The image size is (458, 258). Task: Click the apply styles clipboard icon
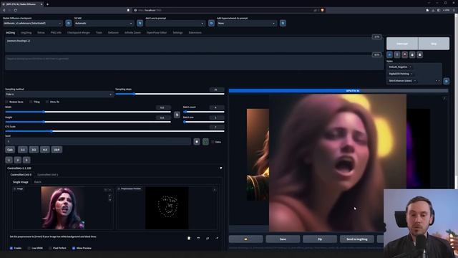(x=412, y=54)
